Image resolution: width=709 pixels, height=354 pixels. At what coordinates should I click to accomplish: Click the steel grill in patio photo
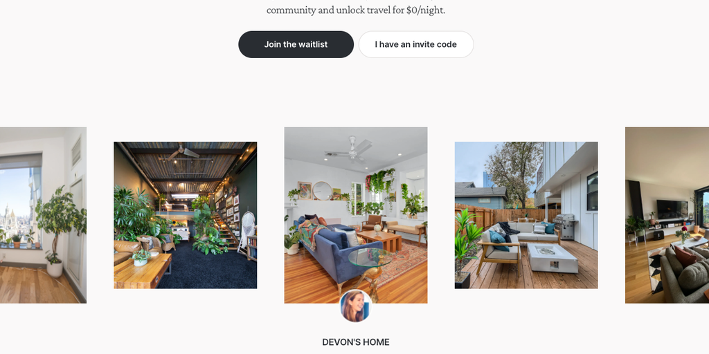(565, 226)
